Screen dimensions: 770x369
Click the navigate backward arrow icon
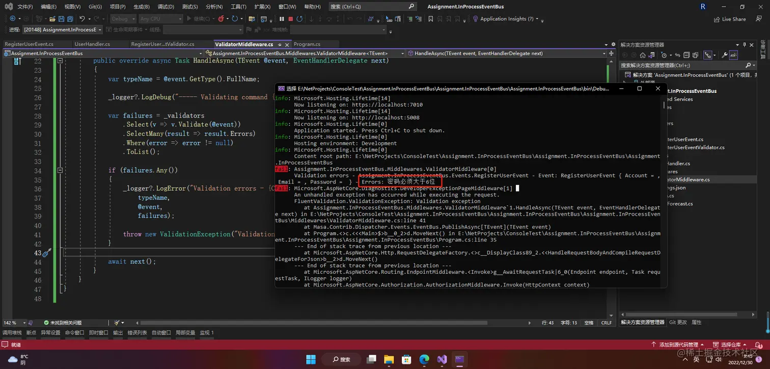[x=13, y=19]
